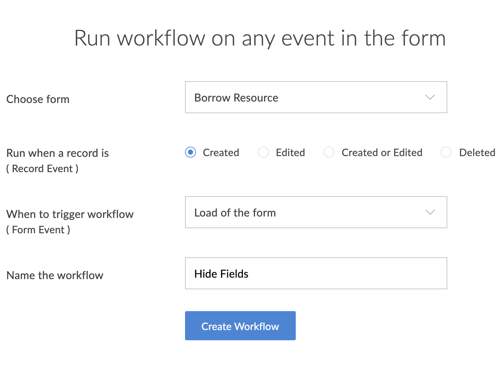This screenshot has width=499, height=369.
Task: Open the Borrow Resource form dropdown
Action: pyautogui.click(x=315, y=98)
